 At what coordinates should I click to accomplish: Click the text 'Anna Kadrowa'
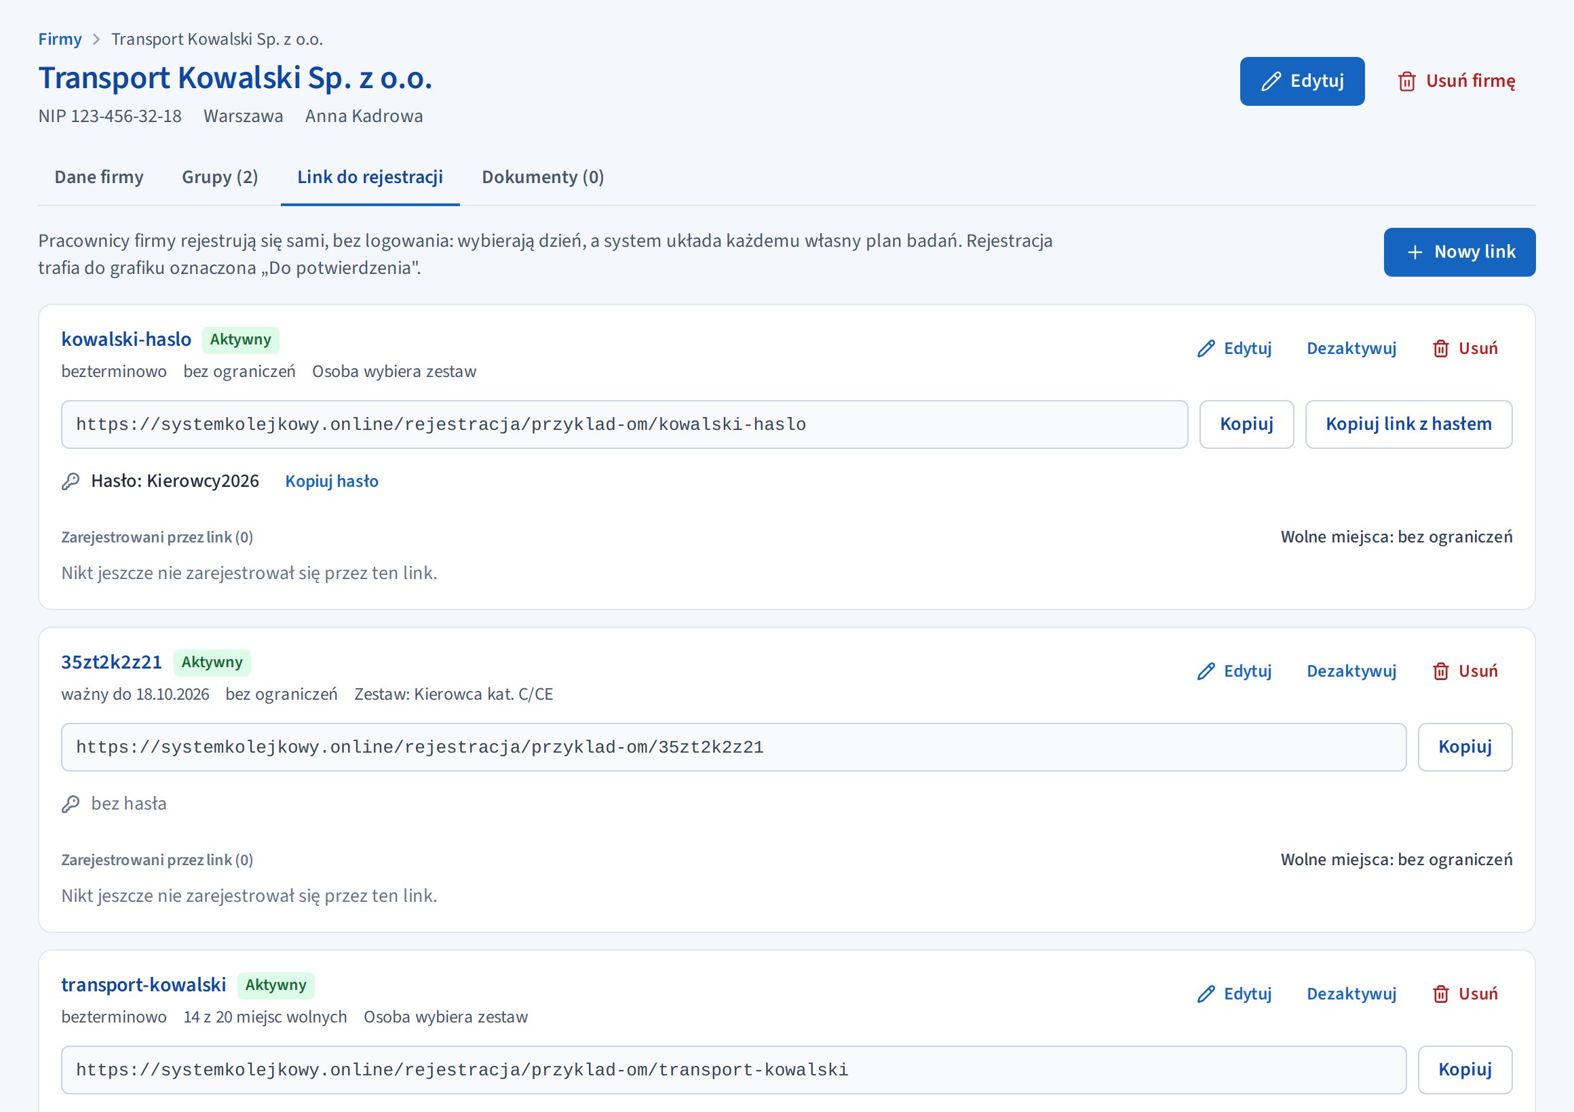pyautogui.click(x=364, y=117)
